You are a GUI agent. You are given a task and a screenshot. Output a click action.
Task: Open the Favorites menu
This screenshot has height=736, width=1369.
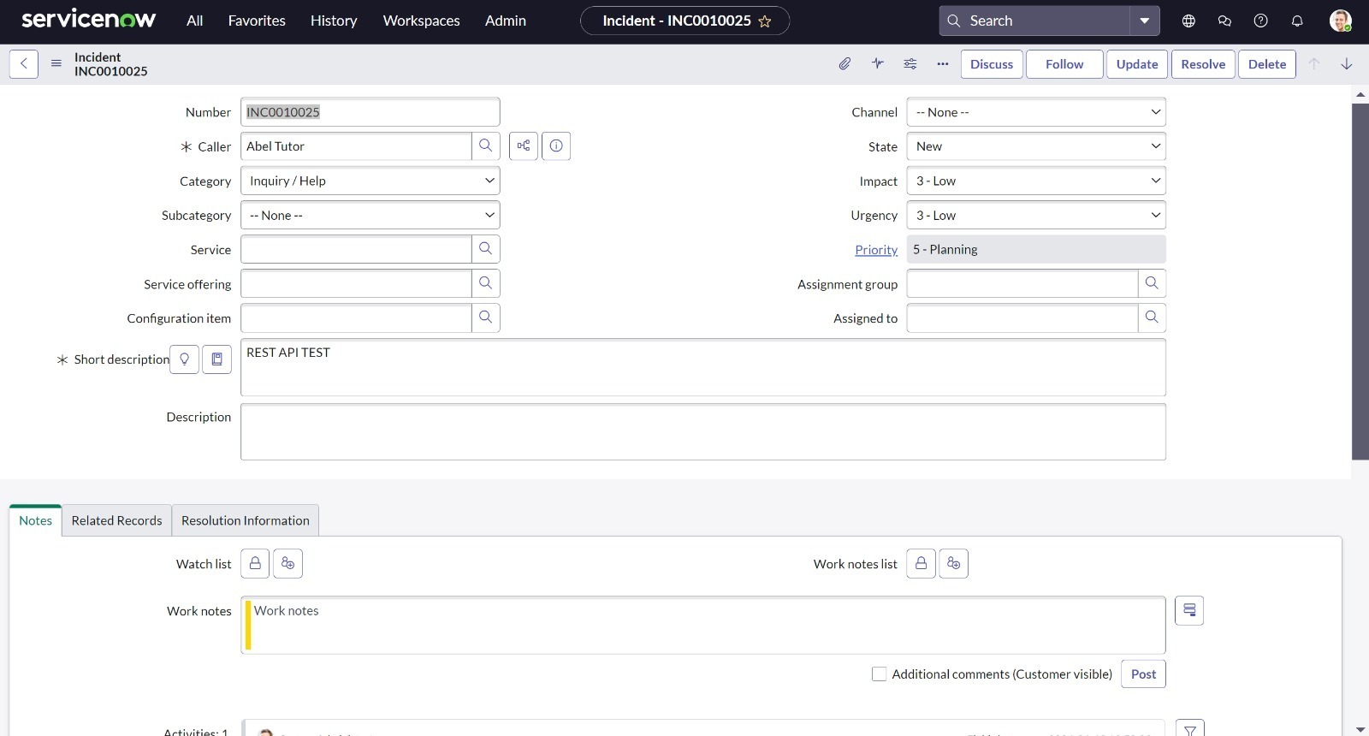pos(257,21)
